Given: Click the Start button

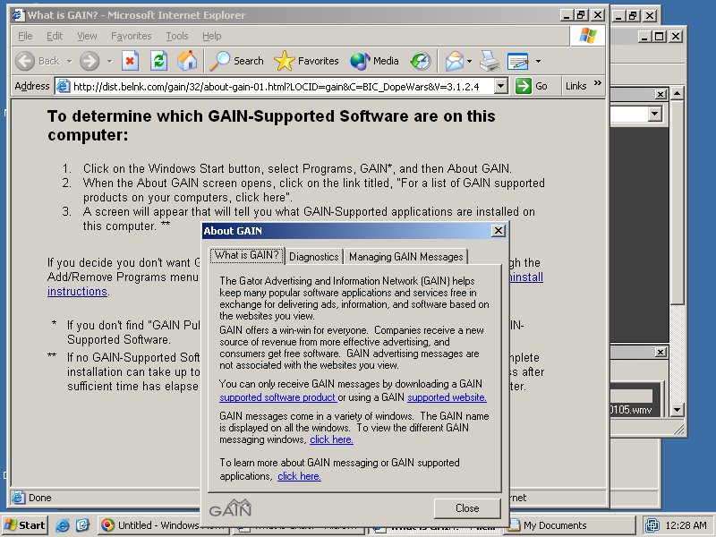Looking at the screenshot, I should pos(25,525).
